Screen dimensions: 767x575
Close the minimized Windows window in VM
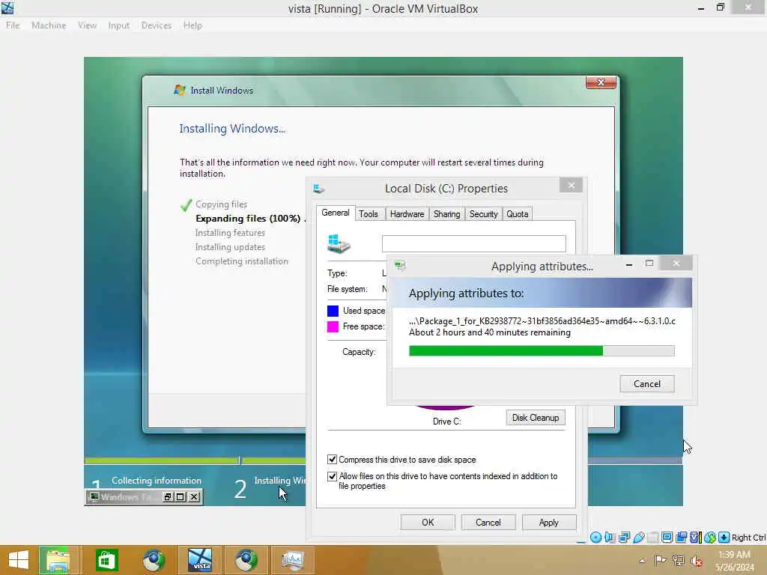194,497
